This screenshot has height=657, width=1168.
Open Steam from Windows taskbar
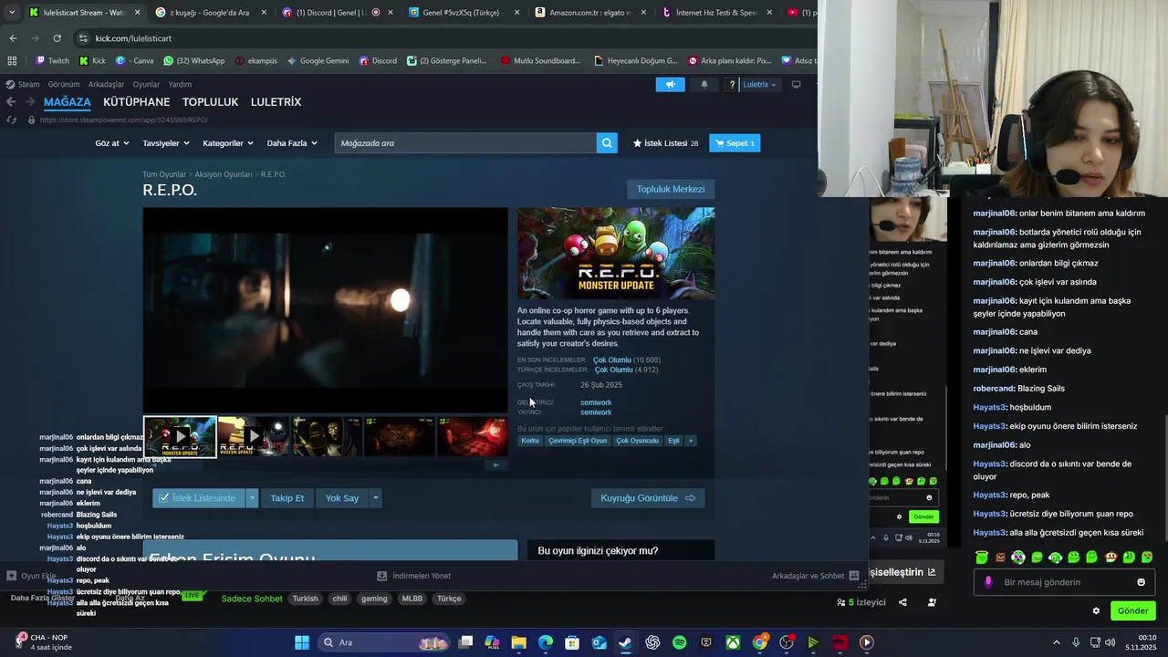(625, 642)
